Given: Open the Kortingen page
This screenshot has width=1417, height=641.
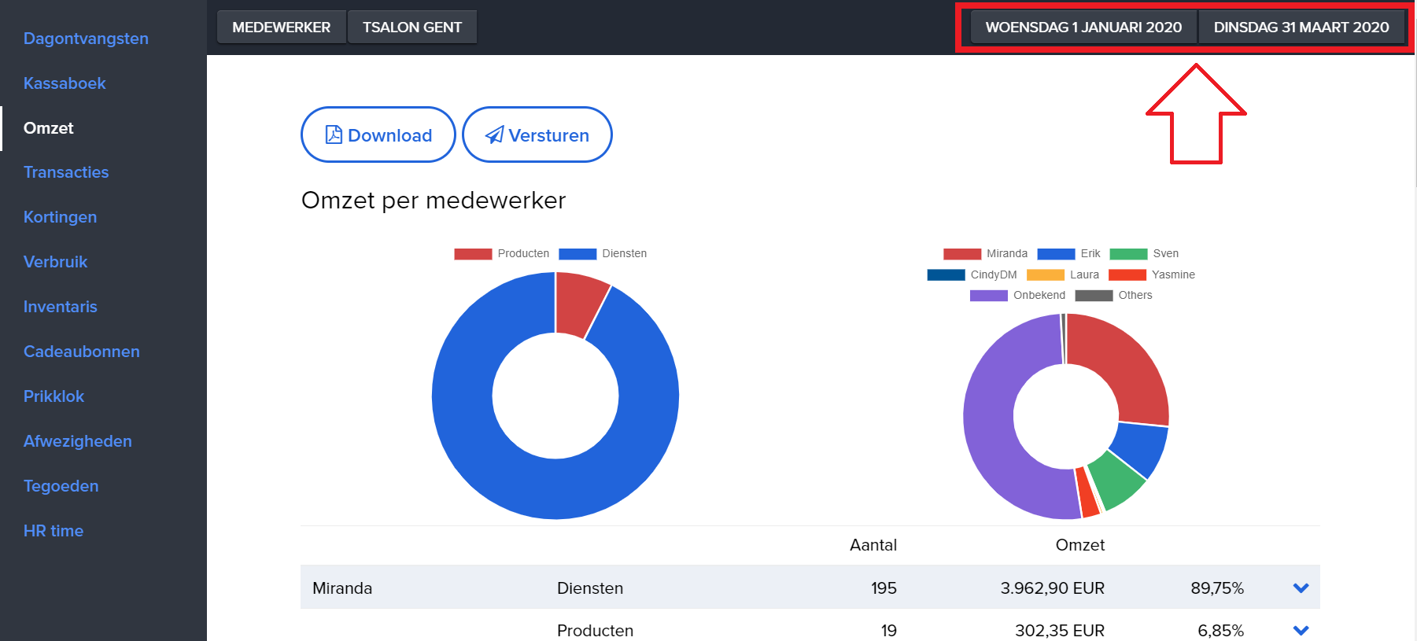Looking at the screenshot, I should click(60, 217).
